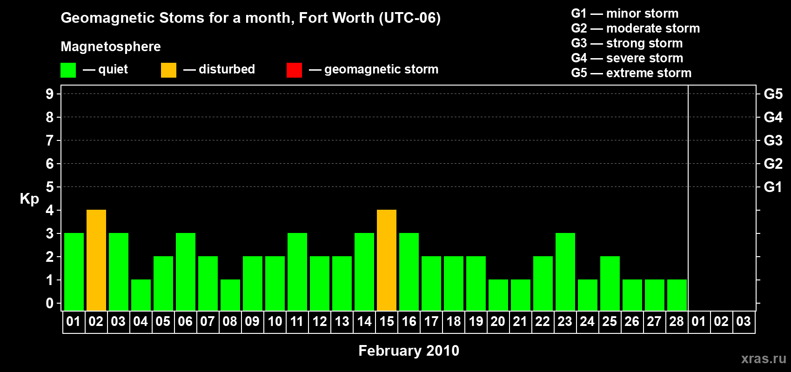The width and height of the screenshot is (791, 372).
Task: Click the short green bar above day 04
Action: click(141, 295)
